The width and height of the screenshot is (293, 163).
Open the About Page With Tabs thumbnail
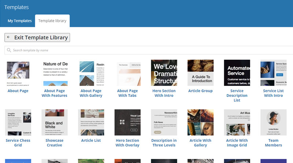127,73
